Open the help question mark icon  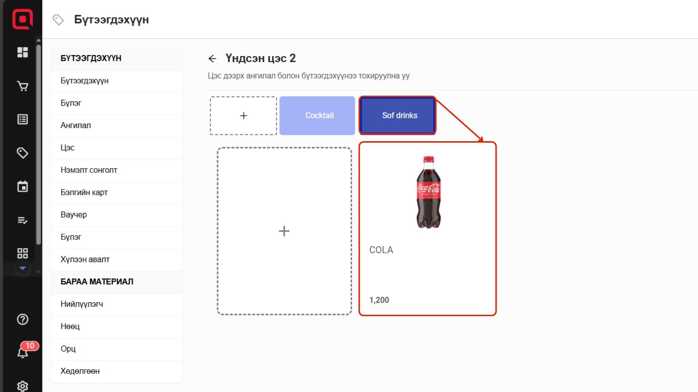23,319
